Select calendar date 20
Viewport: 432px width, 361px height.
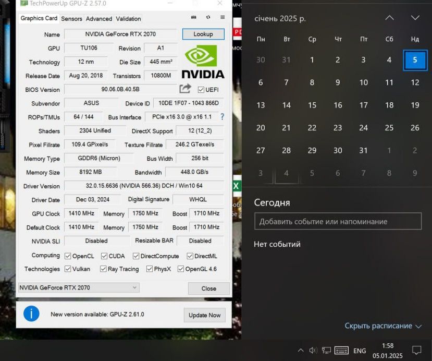(x=261, y=128)
